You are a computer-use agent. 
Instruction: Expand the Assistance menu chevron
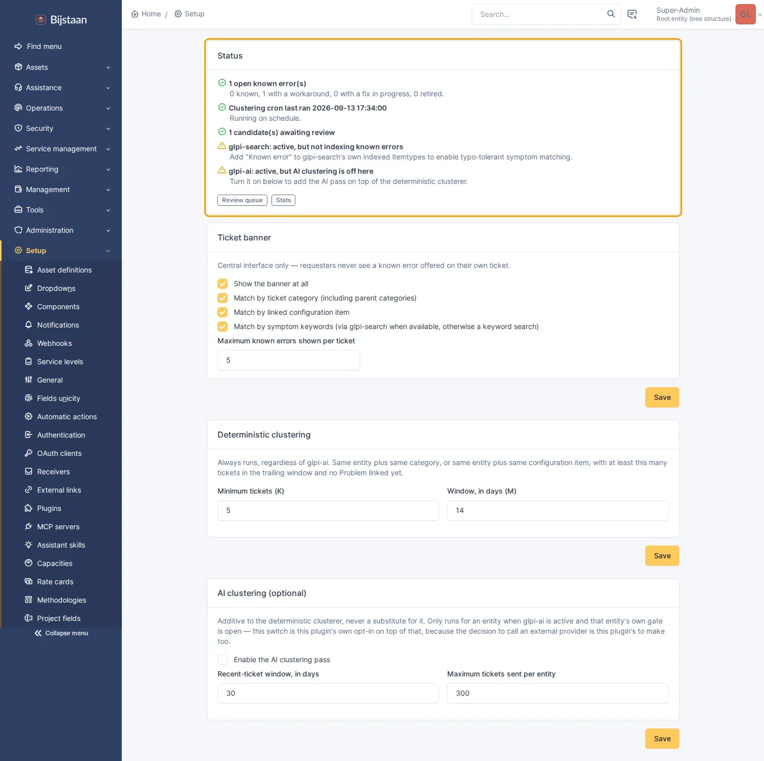(x=108, y=88)
